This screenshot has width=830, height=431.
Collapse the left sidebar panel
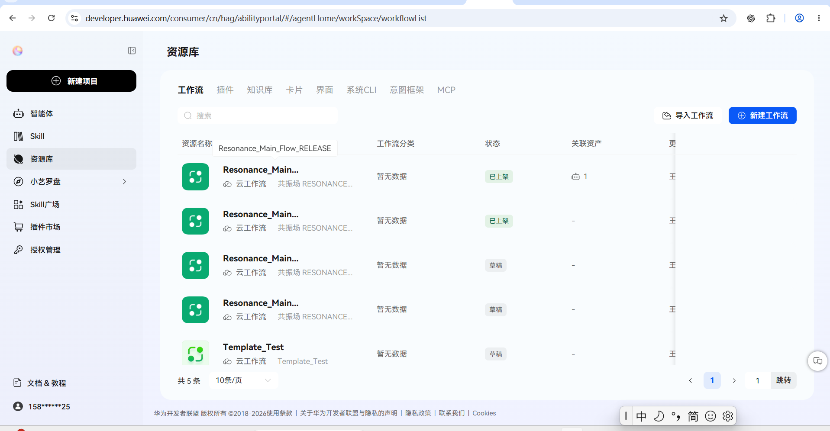pos(132,51)
